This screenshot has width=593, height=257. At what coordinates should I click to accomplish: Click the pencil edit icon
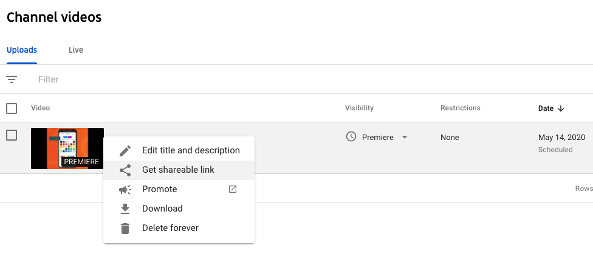point(125,150)
